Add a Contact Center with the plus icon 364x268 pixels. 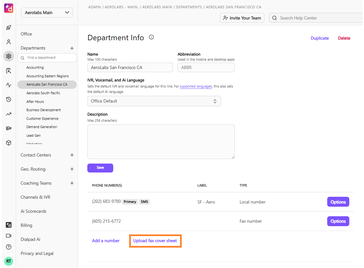[x=72, y=155]
